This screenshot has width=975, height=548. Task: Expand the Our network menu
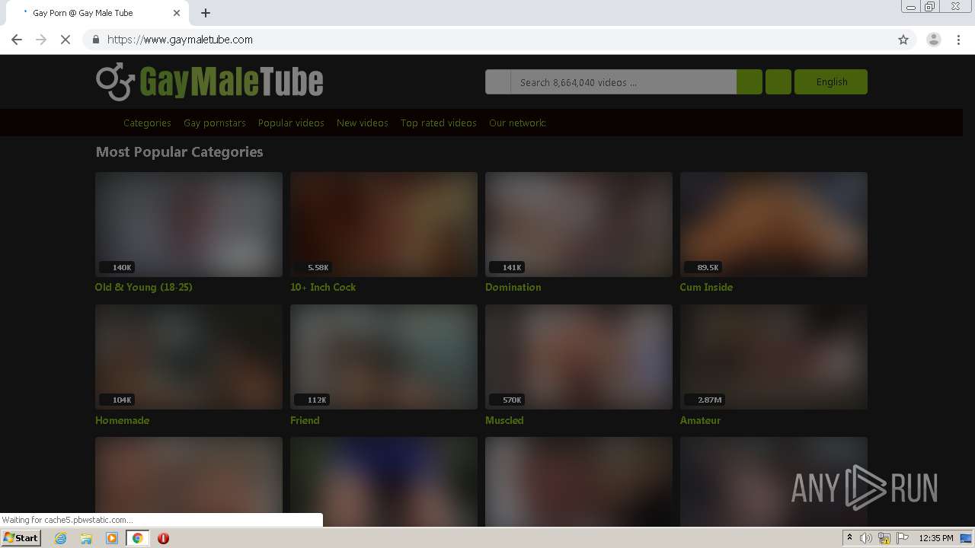pyautogui.click(x=517, y=123)
